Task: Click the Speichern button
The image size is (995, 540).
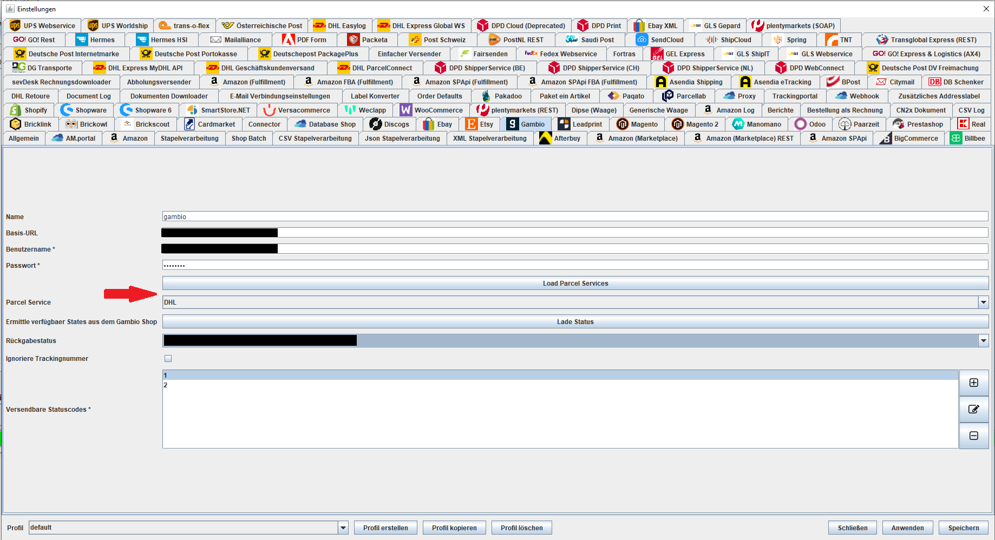Action: click(964, 528)
